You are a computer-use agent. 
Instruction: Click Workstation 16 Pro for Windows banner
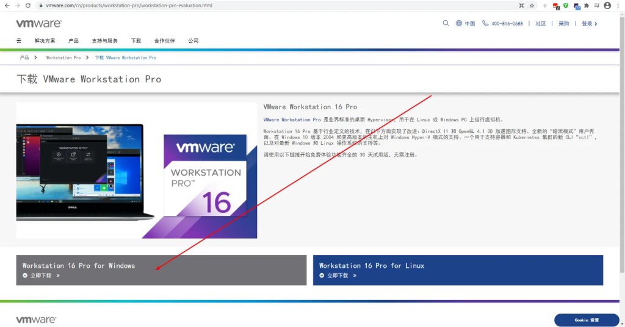pyautogui.click(x=161, y=270)
